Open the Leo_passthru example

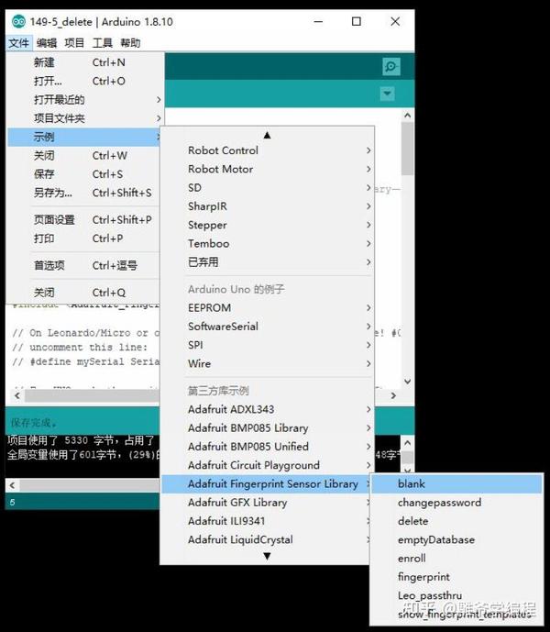click(x=456, y=595)
